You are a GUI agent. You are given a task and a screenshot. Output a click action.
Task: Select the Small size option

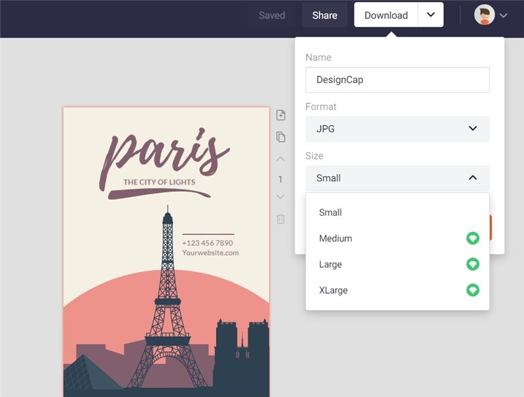point(398,213)
